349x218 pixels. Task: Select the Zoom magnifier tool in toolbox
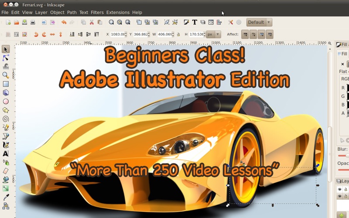point(6,75)
